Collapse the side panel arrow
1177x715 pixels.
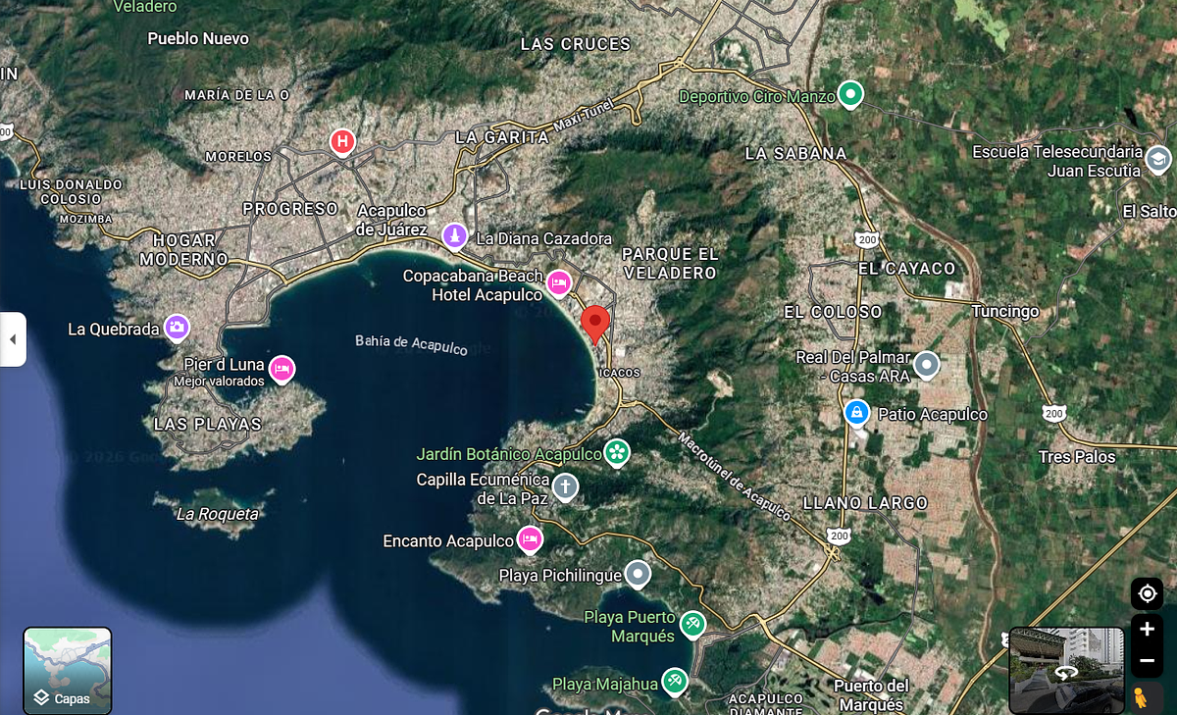13,339
